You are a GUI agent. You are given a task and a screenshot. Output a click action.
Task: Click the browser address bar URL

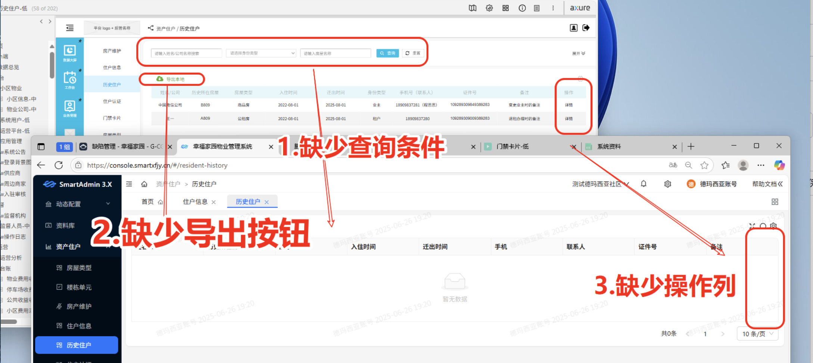(157, 165)
